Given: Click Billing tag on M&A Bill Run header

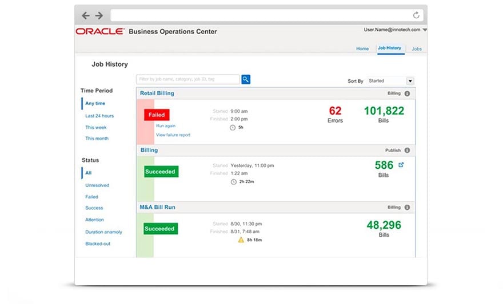Looking at the screenshot, I should [394, 208].
